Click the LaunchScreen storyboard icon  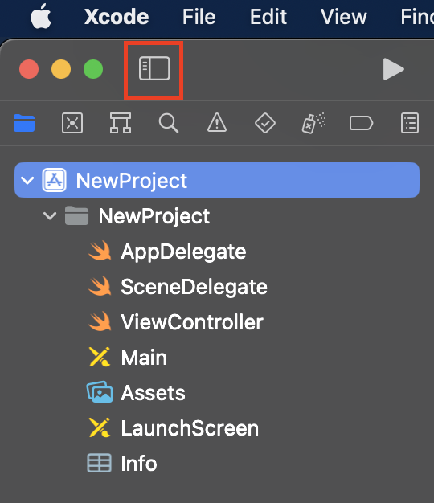pyautogui.click(x=100, y=427)
